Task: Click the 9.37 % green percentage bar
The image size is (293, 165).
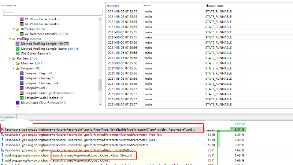Action: tap(238, 130)
